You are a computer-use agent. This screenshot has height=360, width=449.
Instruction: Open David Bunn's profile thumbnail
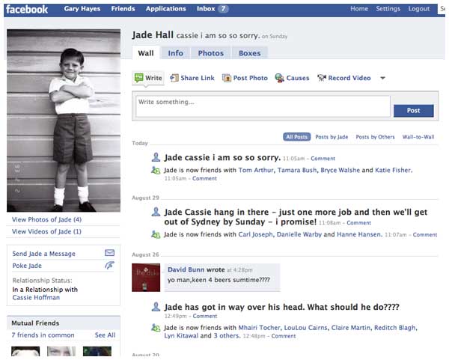coord(146,277)
